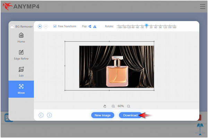This screenshot has height=138, width=208.
Task: Click the next step chevron
Action: [x=49, y=115]
